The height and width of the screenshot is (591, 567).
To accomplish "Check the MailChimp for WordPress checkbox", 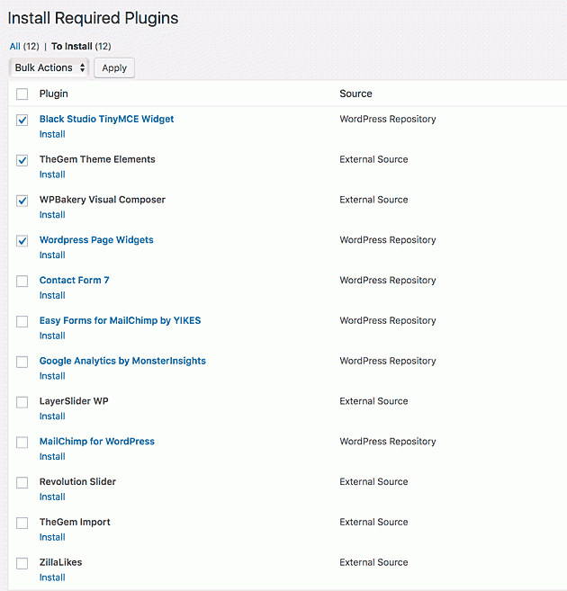I will pos(22,443).
